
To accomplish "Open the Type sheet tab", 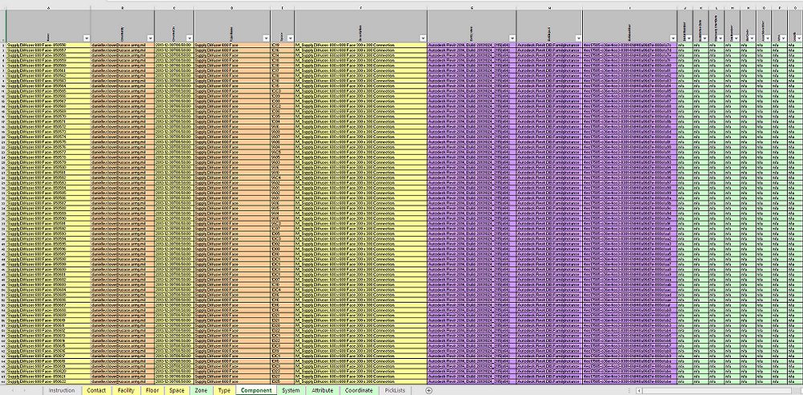I will 224,390.
